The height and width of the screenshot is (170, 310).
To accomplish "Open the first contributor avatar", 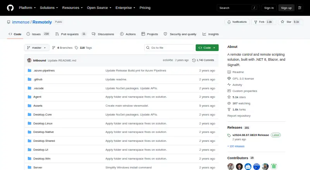I will click(231, 167).
